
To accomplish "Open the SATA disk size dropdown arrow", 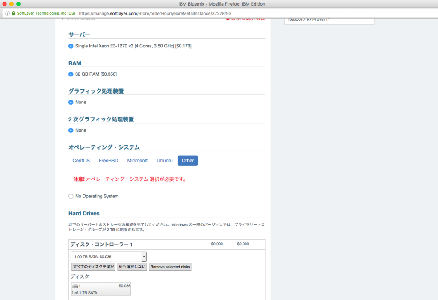I will point(144,256).
